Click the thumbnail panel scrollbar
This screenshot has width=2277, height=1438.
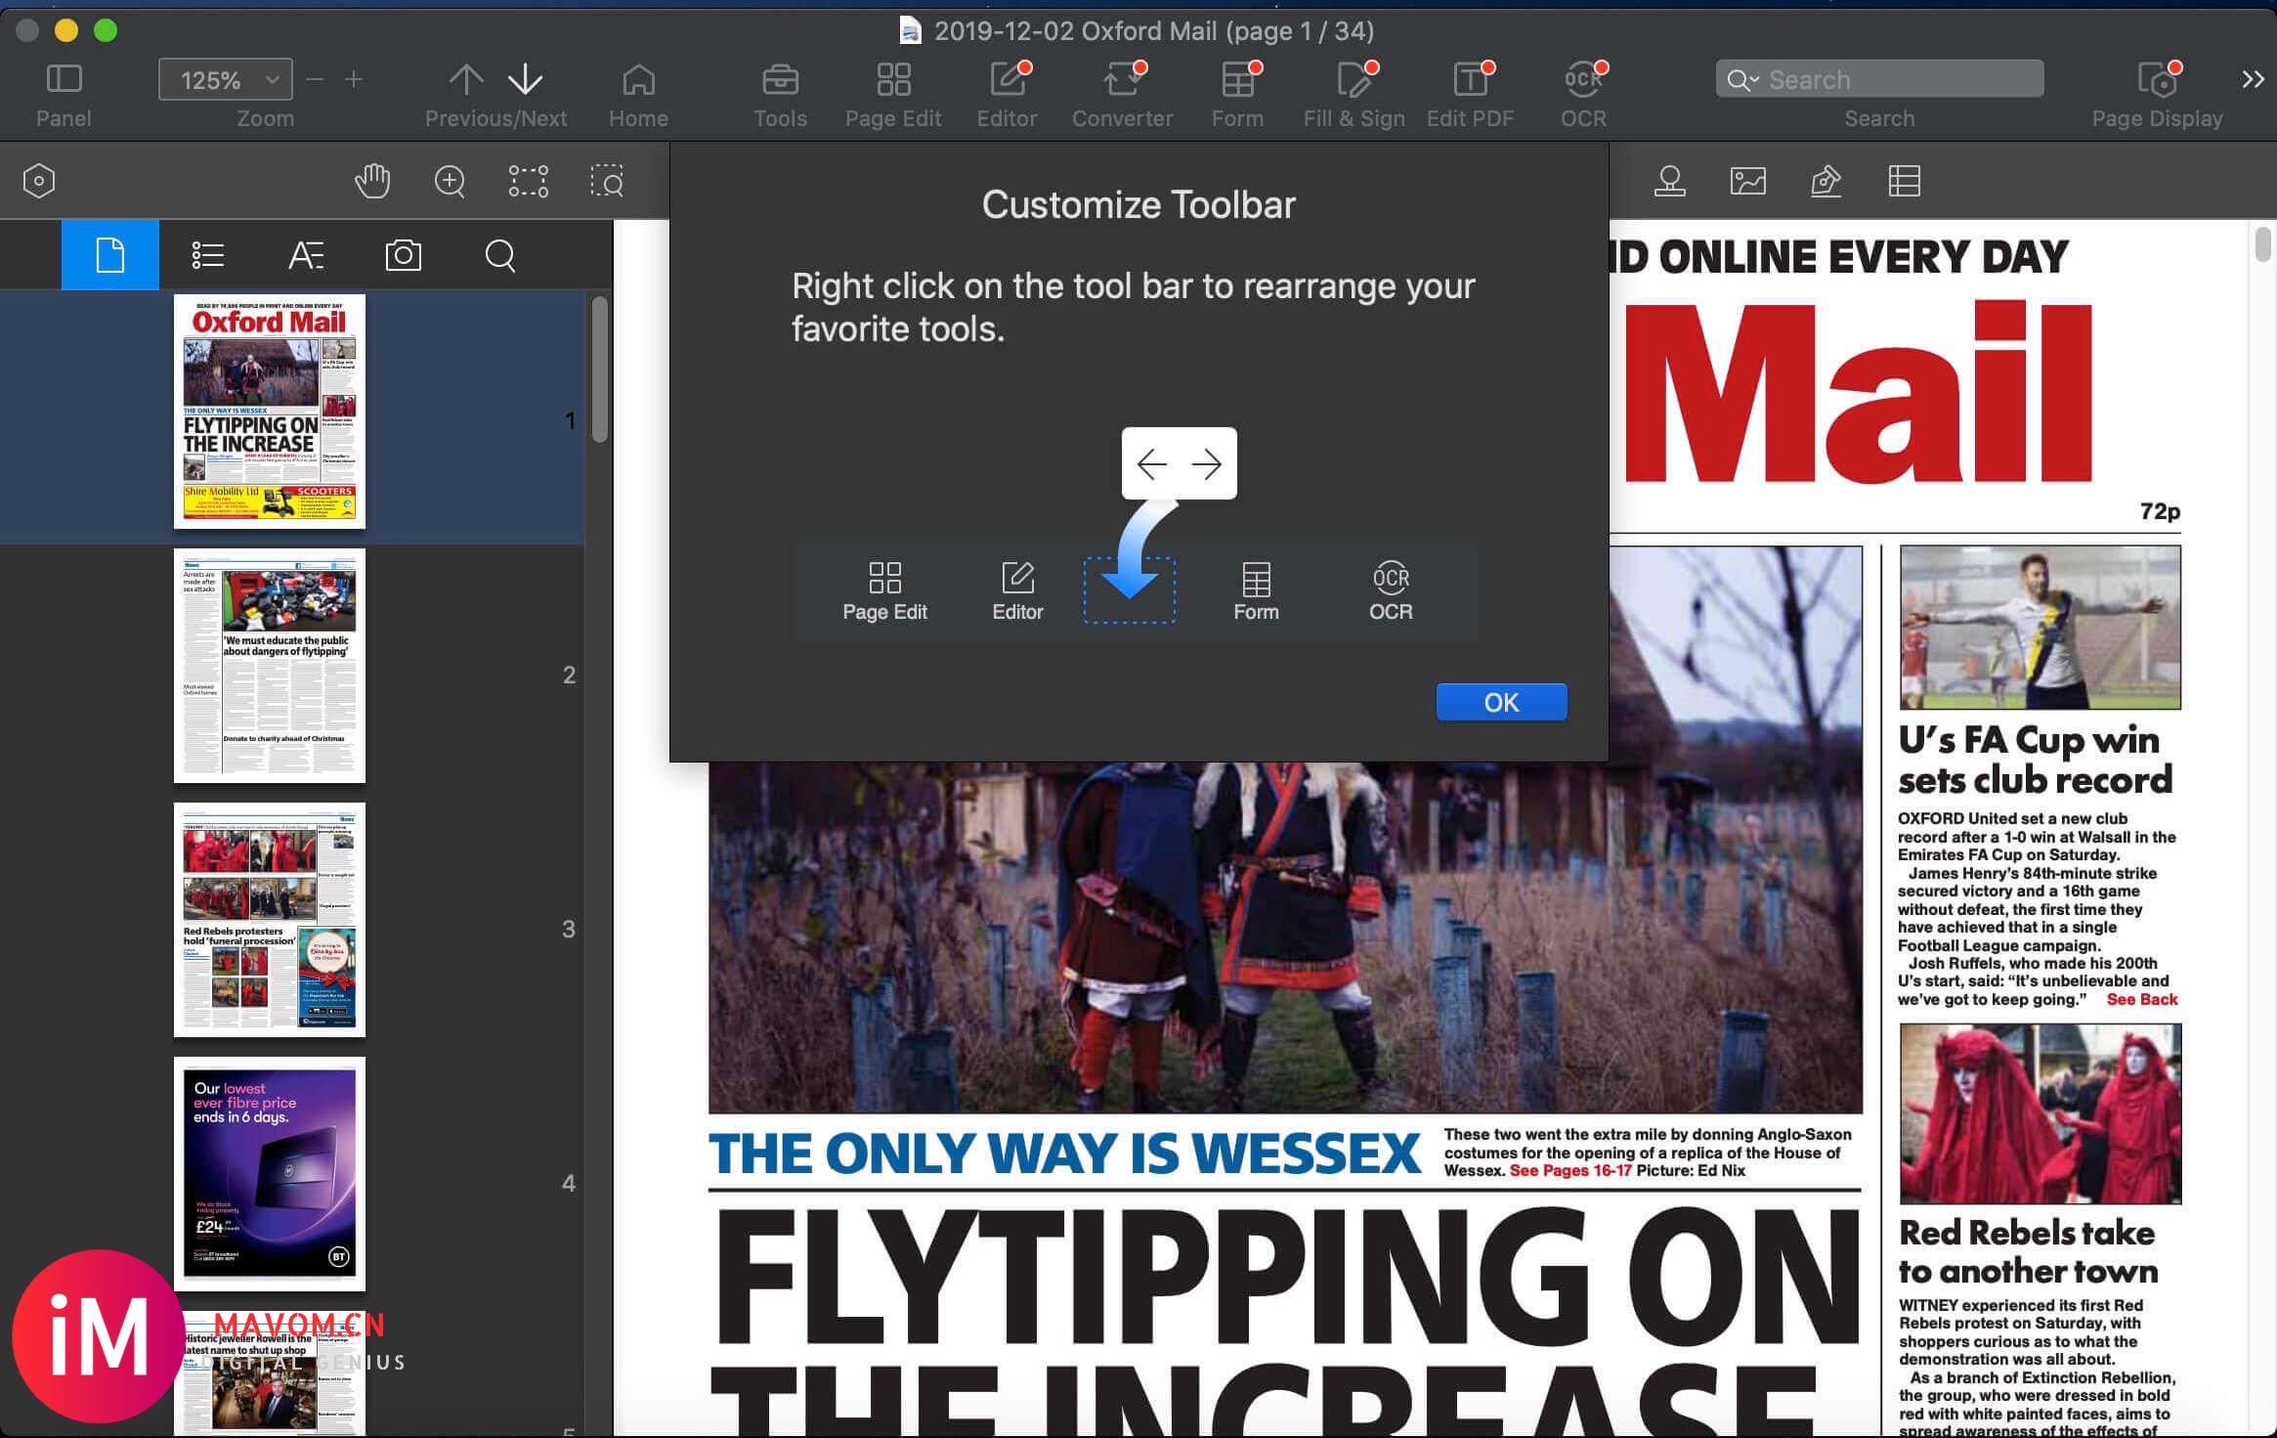pos(600,370)
